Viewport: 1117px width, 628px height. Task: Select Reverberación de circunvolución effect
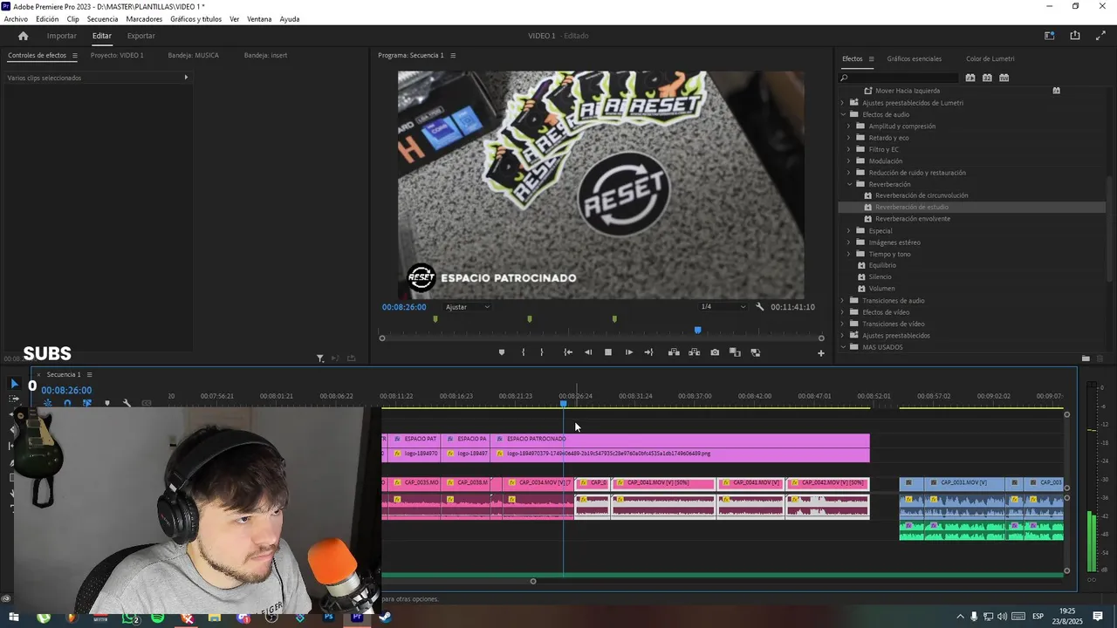(922, 195)
